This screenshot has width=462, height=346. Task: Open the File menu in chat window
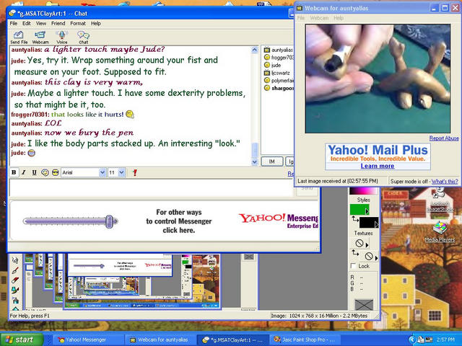tap(14, 23)
